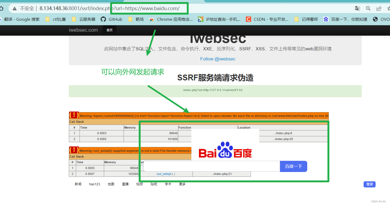Viewport: 390px width, 205px height.
Task: Select the 首页 navigation tab
Action: point(109,30)
